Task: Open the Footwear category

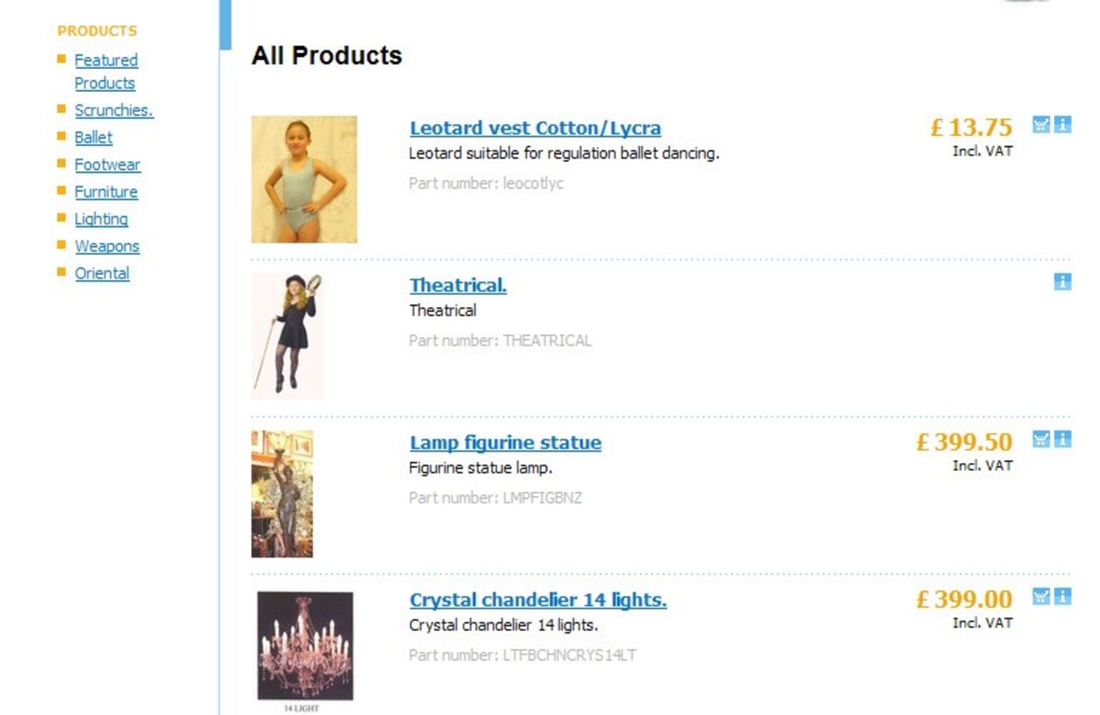Action: tap(108, 165)
